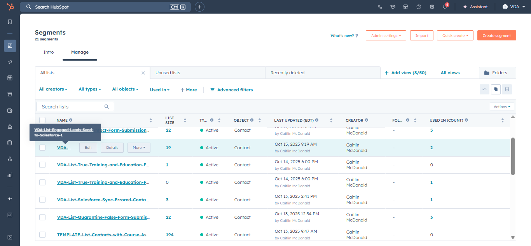Select checkbox for TEMPLATE-List-Contacts-with-Course row
Screen dimensions: 531x246
(42, 235)
